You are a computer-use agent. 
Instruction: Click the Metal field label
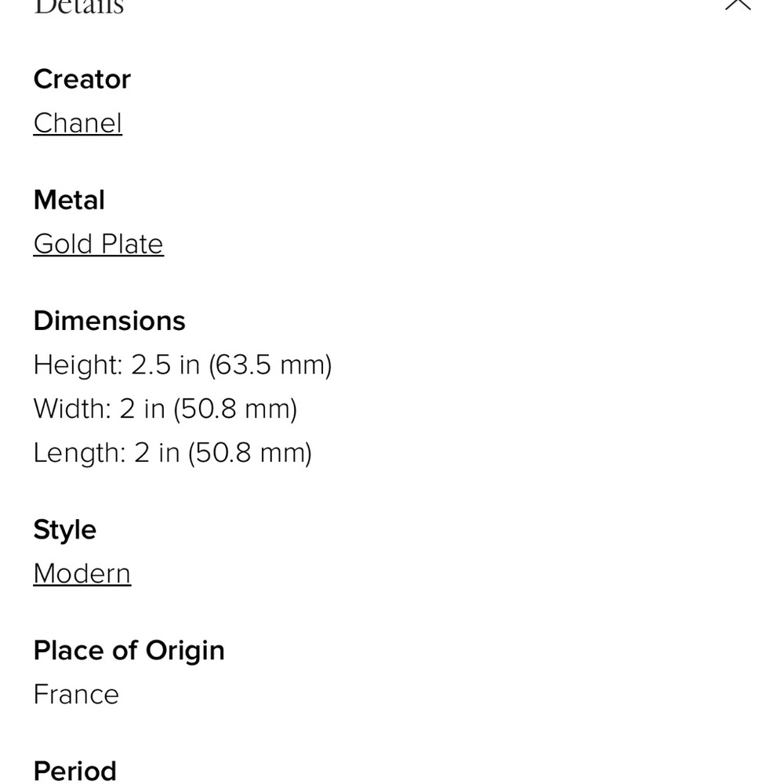(69, 200)
